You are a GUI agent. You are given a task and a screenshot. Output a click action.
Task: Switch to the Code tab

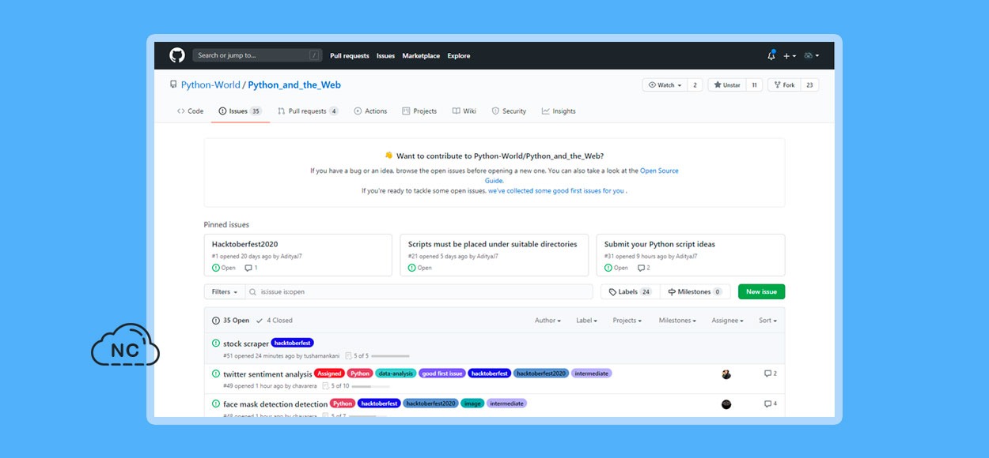(191, 111)
